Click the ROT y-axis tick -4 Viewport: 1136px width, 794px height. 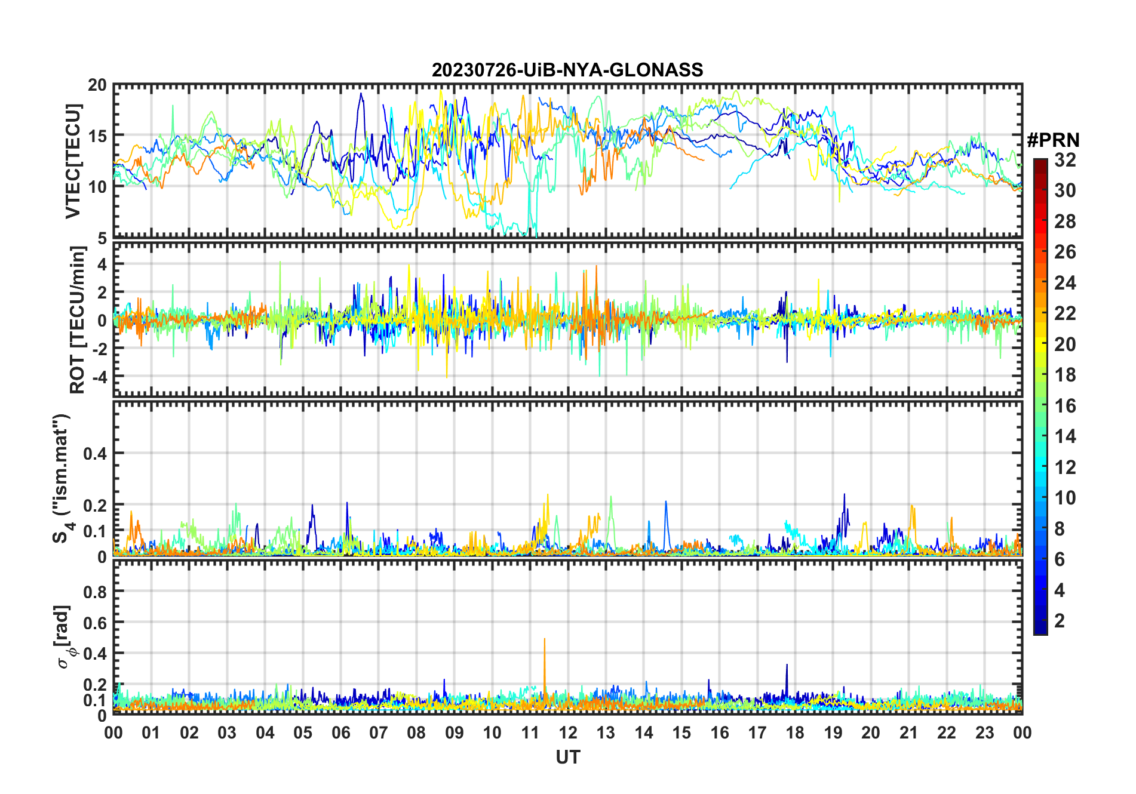(100, 377)
